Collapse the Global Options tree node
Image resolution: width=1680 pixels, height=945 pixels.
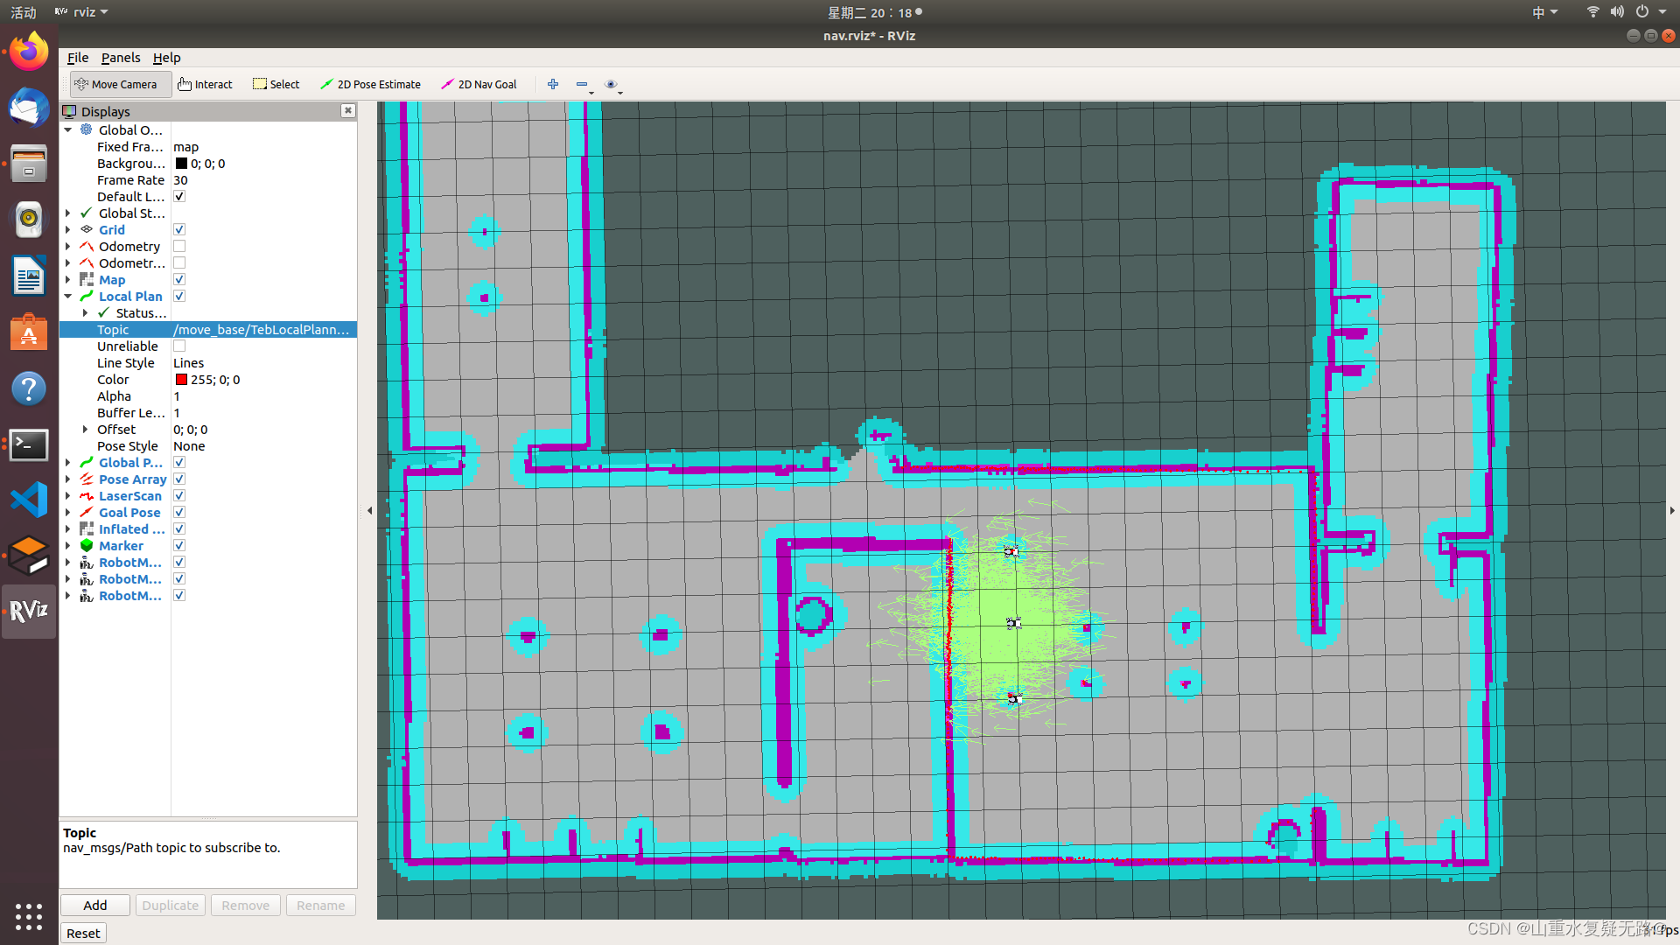68,129
